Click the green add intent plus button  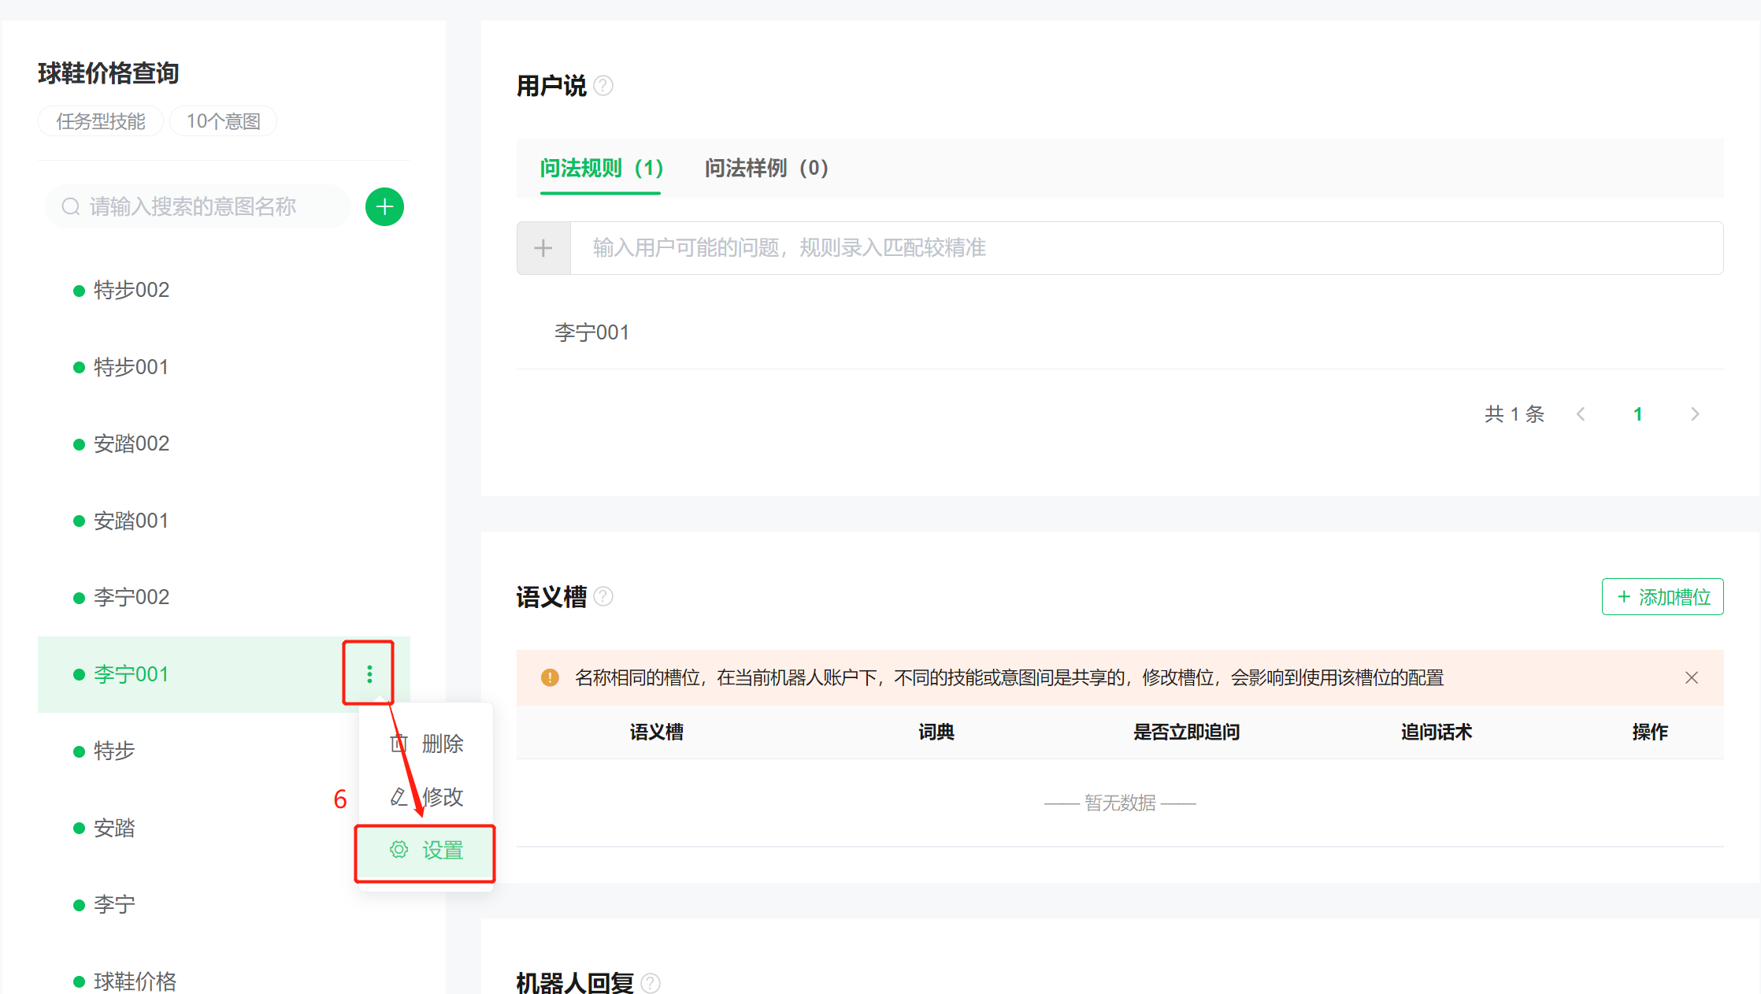(x=384, y=206)
